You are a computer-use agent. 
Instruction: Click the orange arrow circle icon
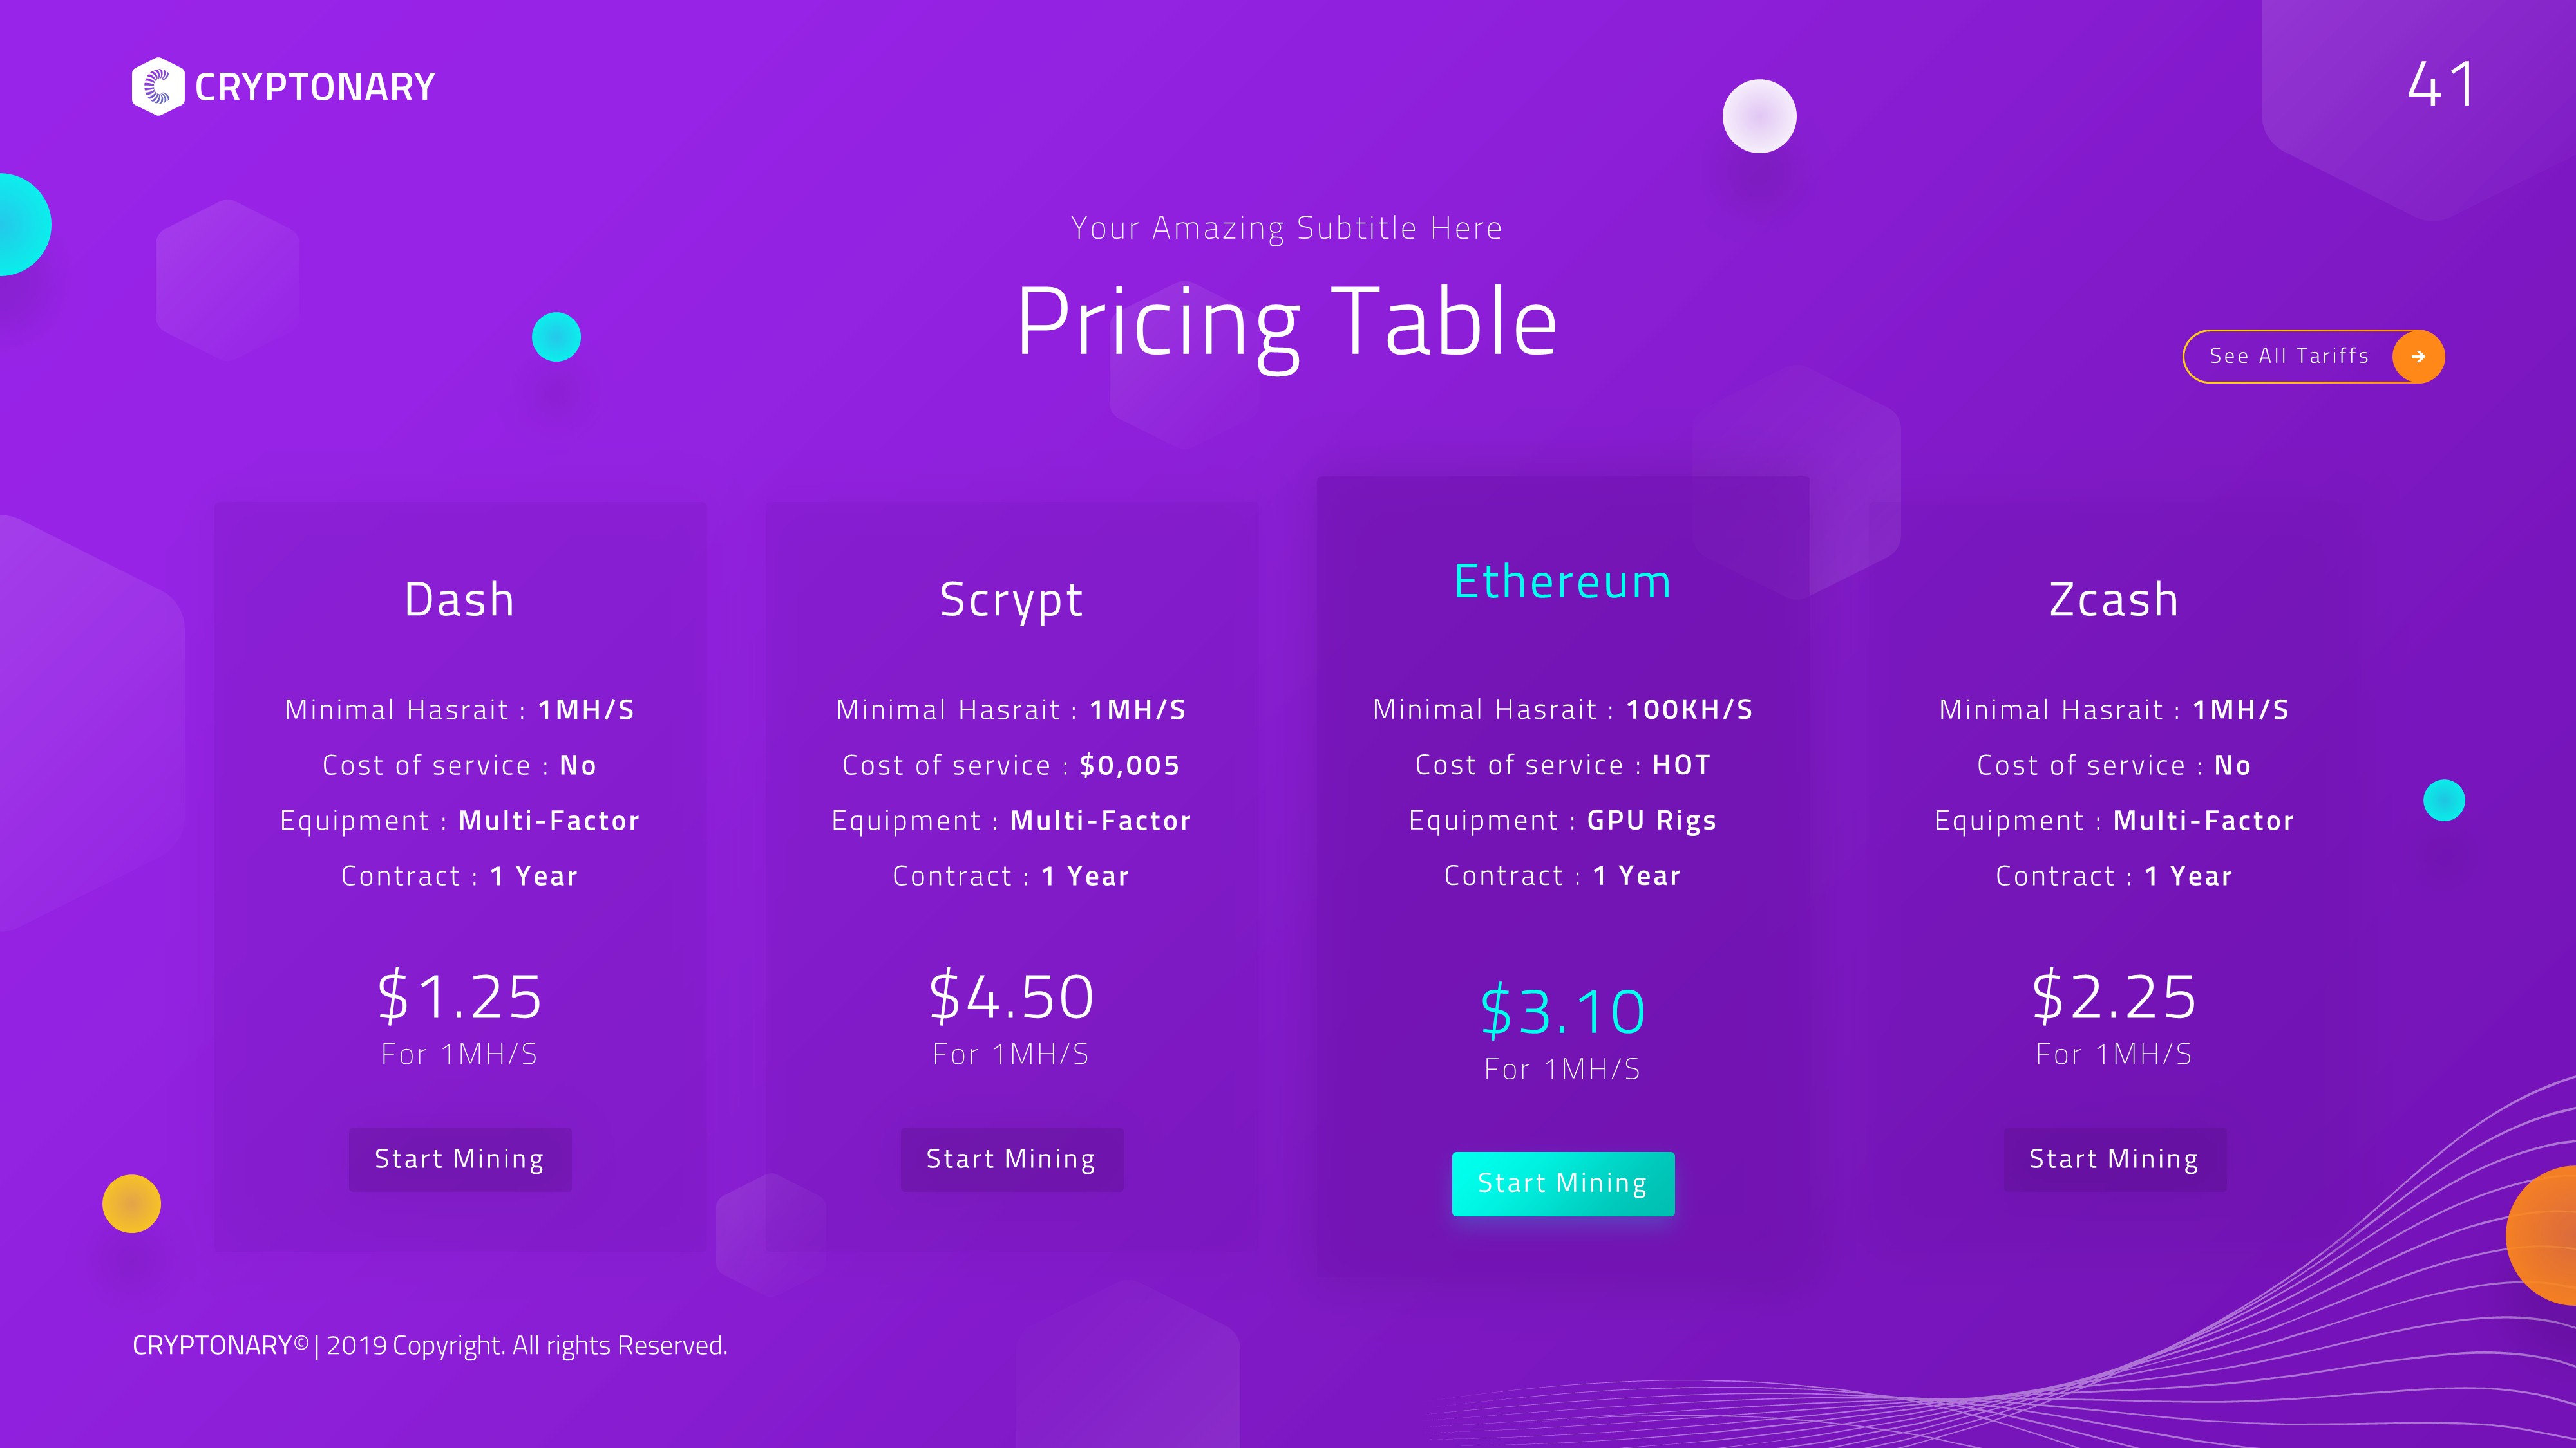[2418, 357]
